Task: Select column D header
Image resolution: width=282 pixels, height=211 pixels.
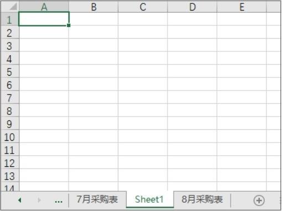Action: [192, 7]
